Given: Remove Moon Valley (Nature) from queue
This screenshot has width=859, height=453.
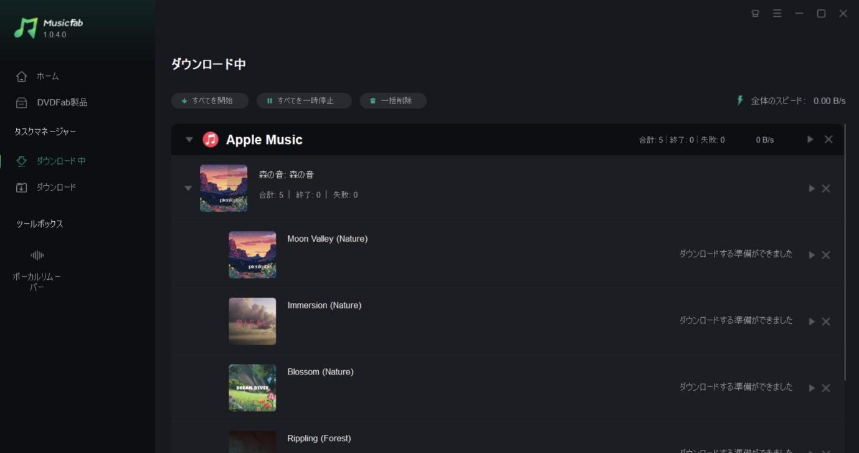Looking at the screenshot, I should click(826, 255).
